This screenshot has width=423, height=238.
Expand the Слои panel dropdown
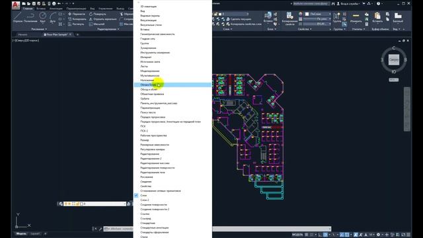coord(227,29)
